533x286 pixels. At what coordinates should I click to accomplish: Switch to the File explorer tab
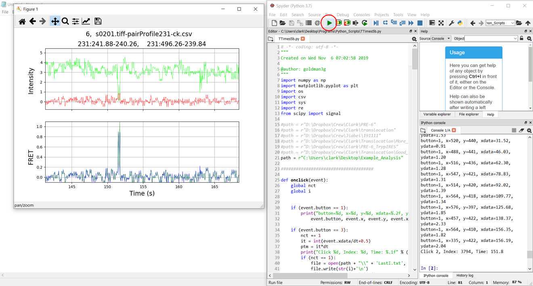(x=468, y=115)
